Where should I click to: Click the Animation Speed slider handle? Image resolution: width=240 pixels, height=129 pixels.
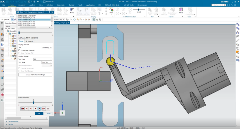[33, 103]
